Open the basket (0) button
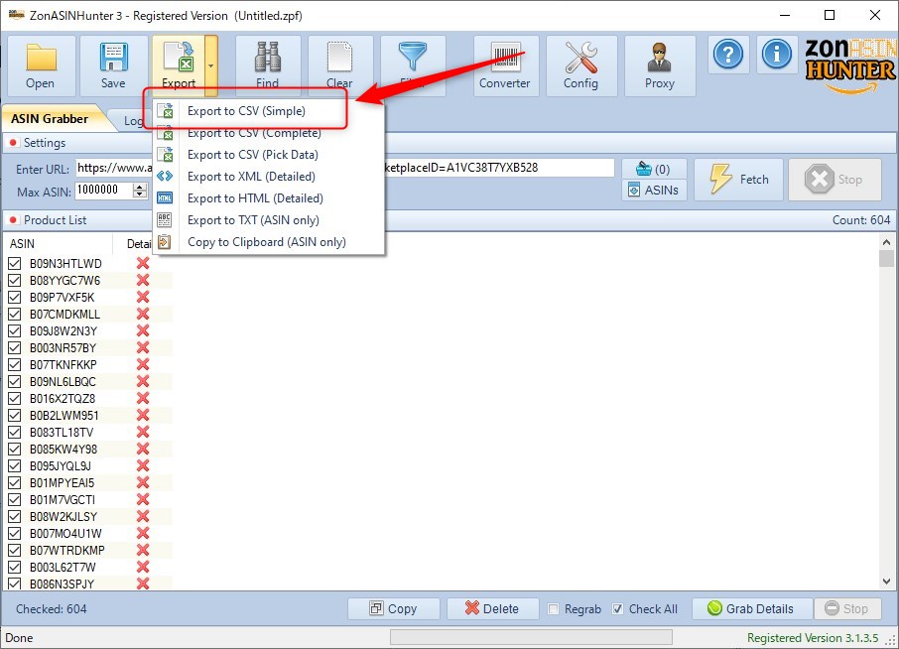 click(654, 169)
